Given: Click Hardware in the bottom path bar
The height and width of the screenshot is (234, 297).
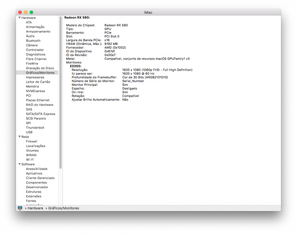Looking at the screenshot, I should pos(35,208).
